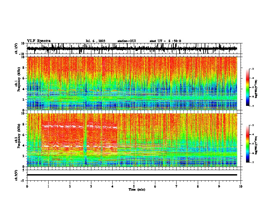This screenshot has width=271, height=209.
Task: Click the "-3" top value of ch.1 colorbar
Action: [252, 69]
